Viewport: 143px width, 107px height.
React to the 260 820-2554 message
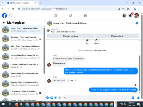(68, 81)
